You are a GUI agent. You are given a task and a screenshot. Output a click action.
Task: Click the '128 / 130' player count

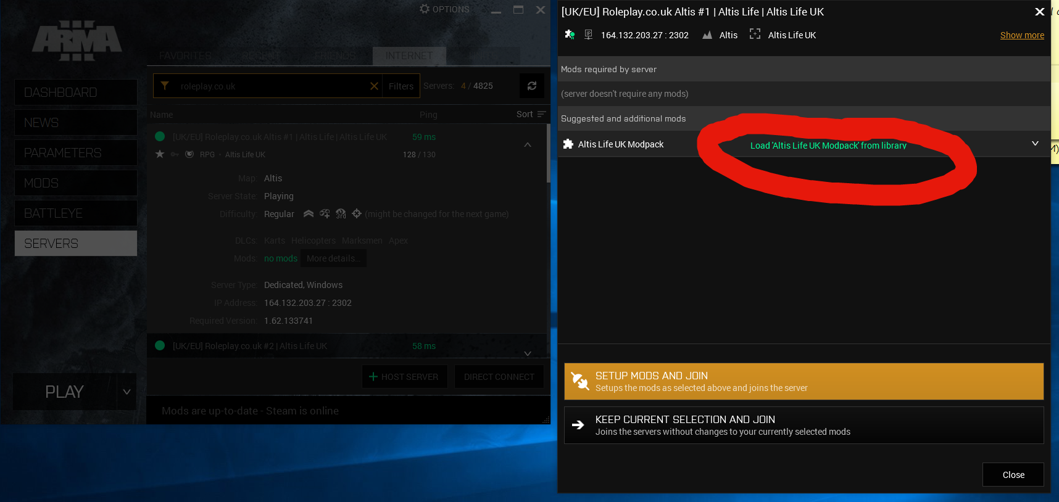[419, 155]
